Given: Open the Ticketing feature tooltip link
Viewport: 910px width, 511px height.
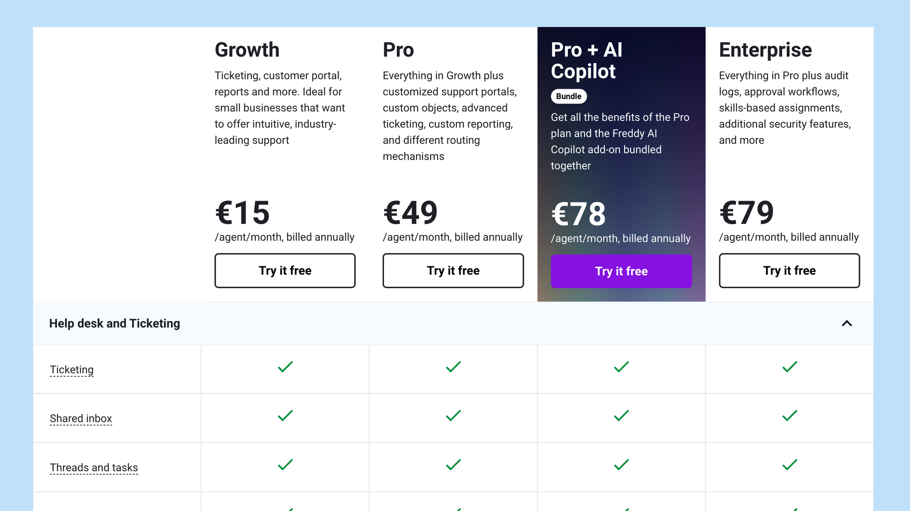Looking at the screenshot, I should point(71,370).
